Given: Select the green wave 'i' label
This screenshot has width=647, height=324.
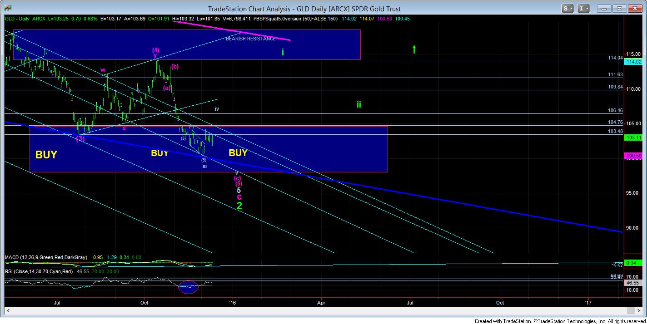Looking at the screenshot, I should [x=283, y=52].
